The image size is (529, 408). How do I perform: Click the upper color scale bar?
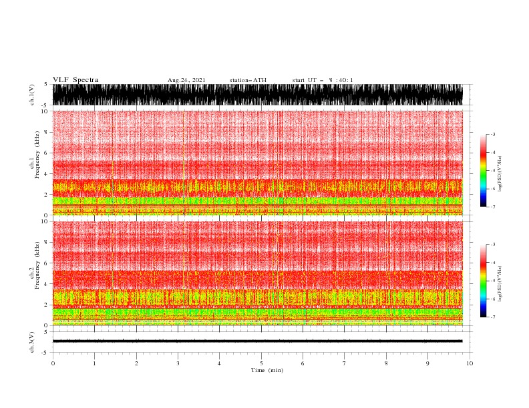coord(483,171)
